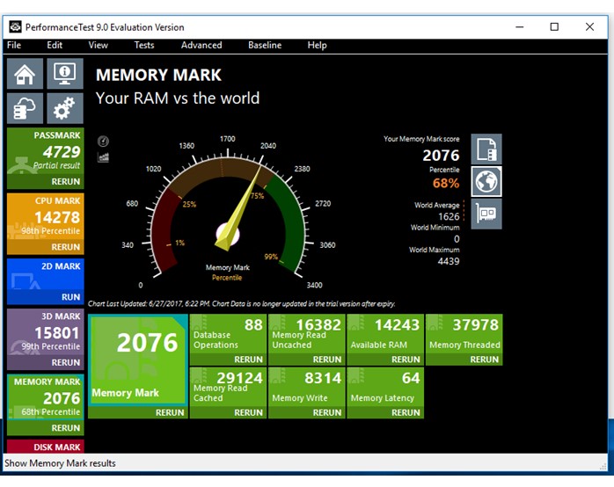Open the Baseline menu
Image resolution: width=614 pixels, height=487 pixels.
point(265,45)
